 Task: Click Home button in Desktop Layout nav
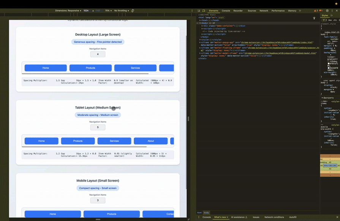pos(46,68)
